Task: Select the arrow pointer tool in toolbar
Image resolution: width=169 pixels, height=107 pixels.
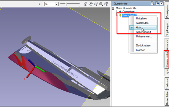Action: click(x=40, y=4)
